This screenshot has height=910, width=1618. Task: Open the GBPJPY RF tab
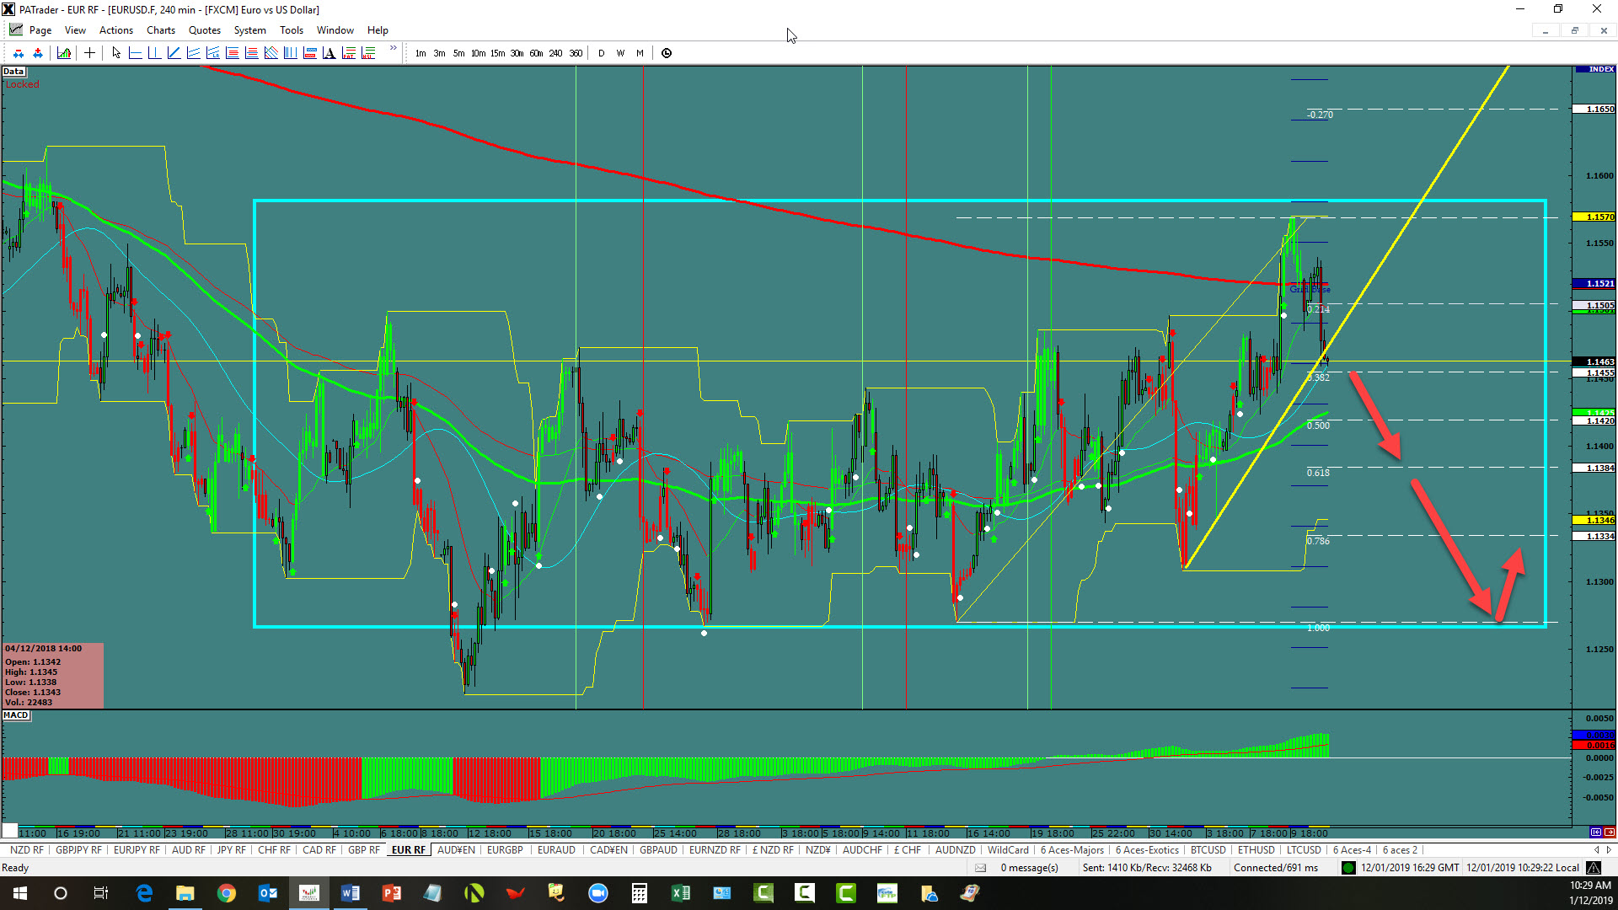(x=78, y=850)
